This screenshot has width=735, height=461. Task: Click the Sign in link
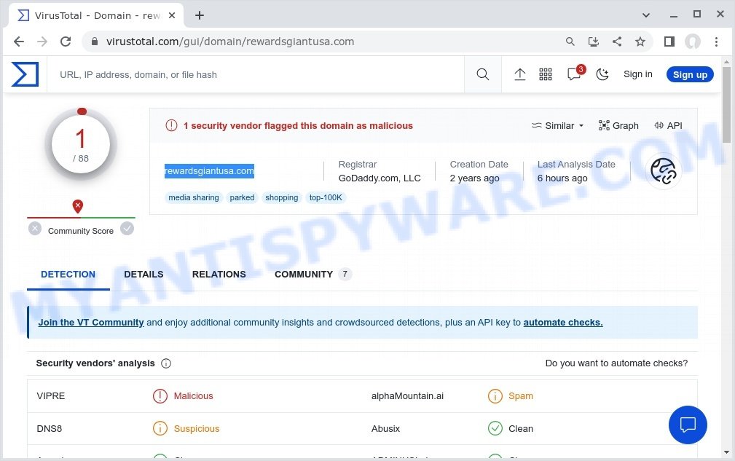[x=637, y=74]
